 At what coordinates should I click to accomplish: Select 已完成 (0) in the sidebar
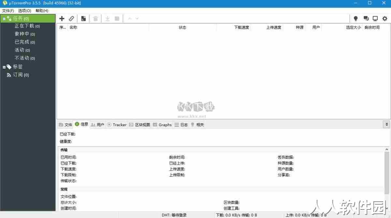pyautogui.click(x=25, y=42)
